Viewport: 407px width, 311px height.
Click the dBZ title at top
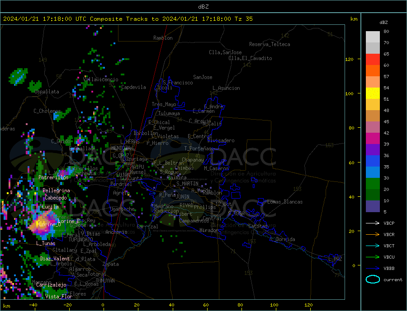[203, 7]
